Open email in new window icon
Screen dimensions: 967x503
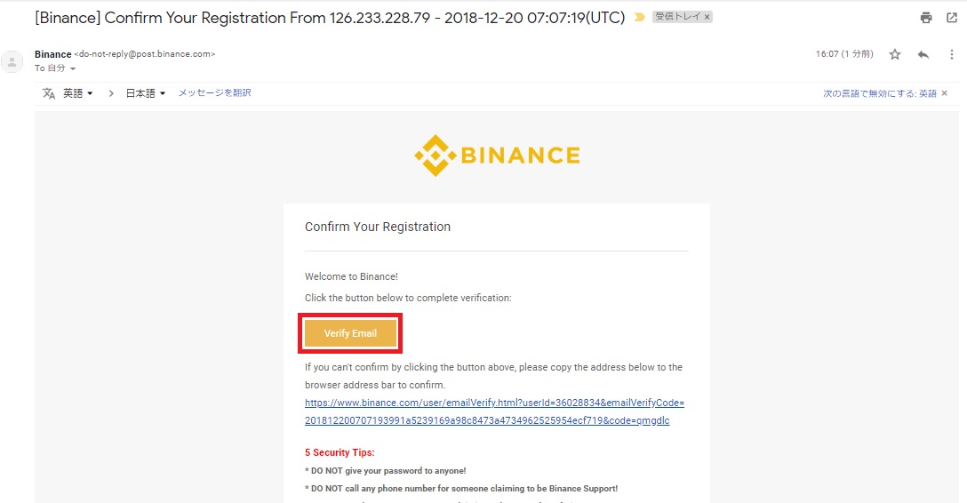952,18
